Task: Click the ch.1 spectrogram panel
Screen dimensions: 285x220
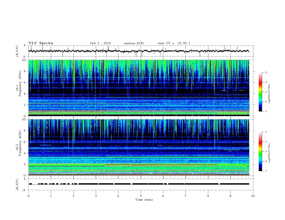Action: 139,88
